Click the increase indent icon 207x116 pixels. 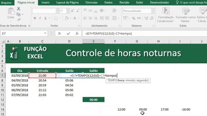107,18
